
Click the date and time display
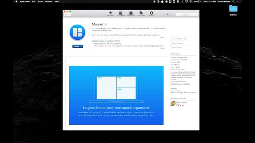point(210,2)
